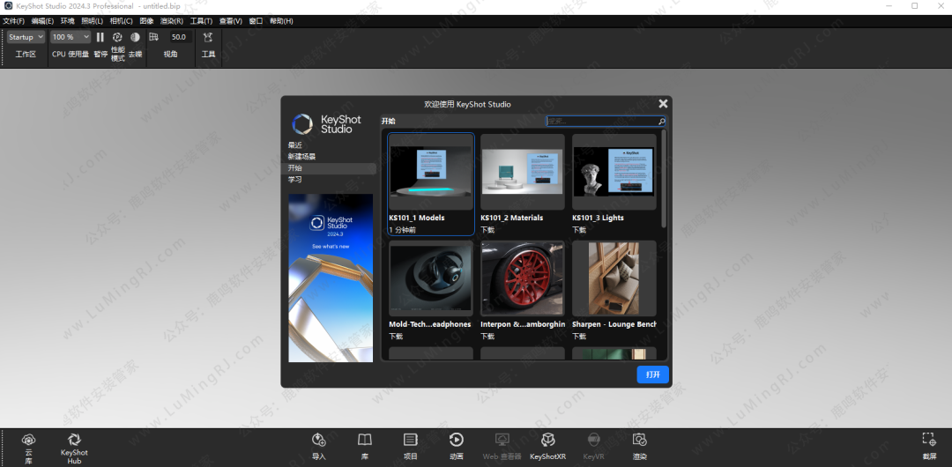Click the 渲染 render icon
The image size is (952, 467).
(639, 444)
